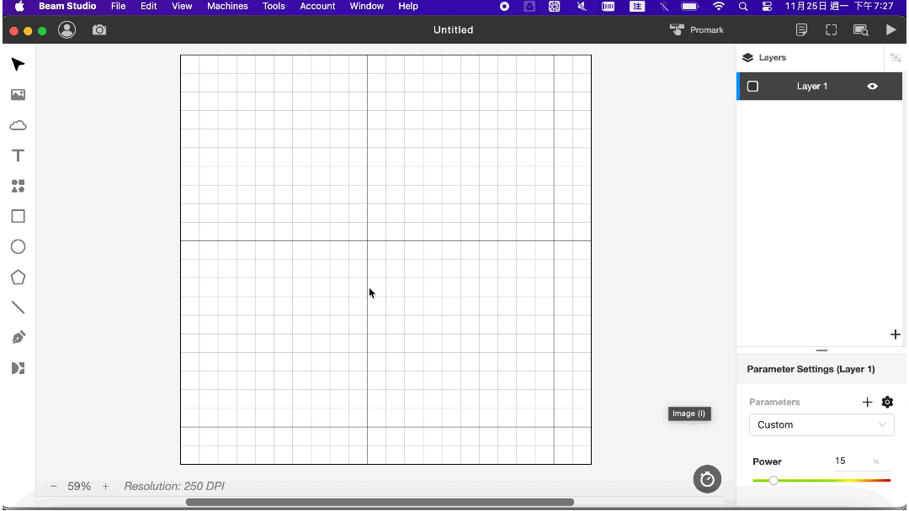Image resolution: width=909 pixels, height=511 pixels.
Task: Select the cursor selection tool
Action: [x=18, y=64]
